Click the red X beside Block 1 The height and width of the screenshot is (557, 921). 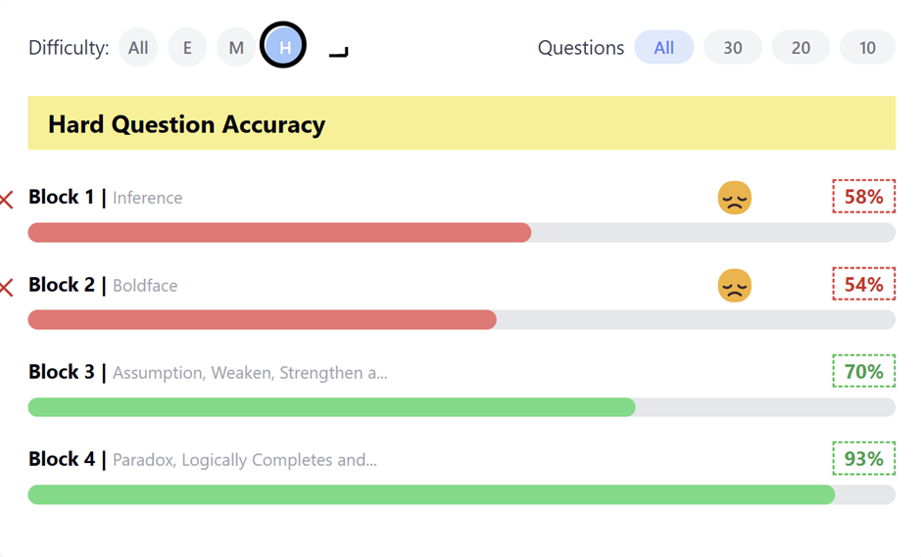pos(6,200)
